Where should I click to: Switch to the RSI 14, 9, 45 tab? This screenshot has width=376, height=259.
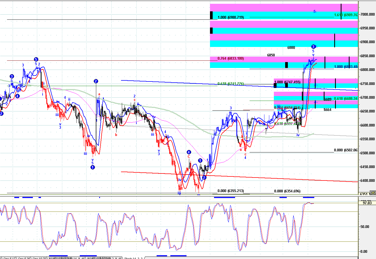click(67, 258)
